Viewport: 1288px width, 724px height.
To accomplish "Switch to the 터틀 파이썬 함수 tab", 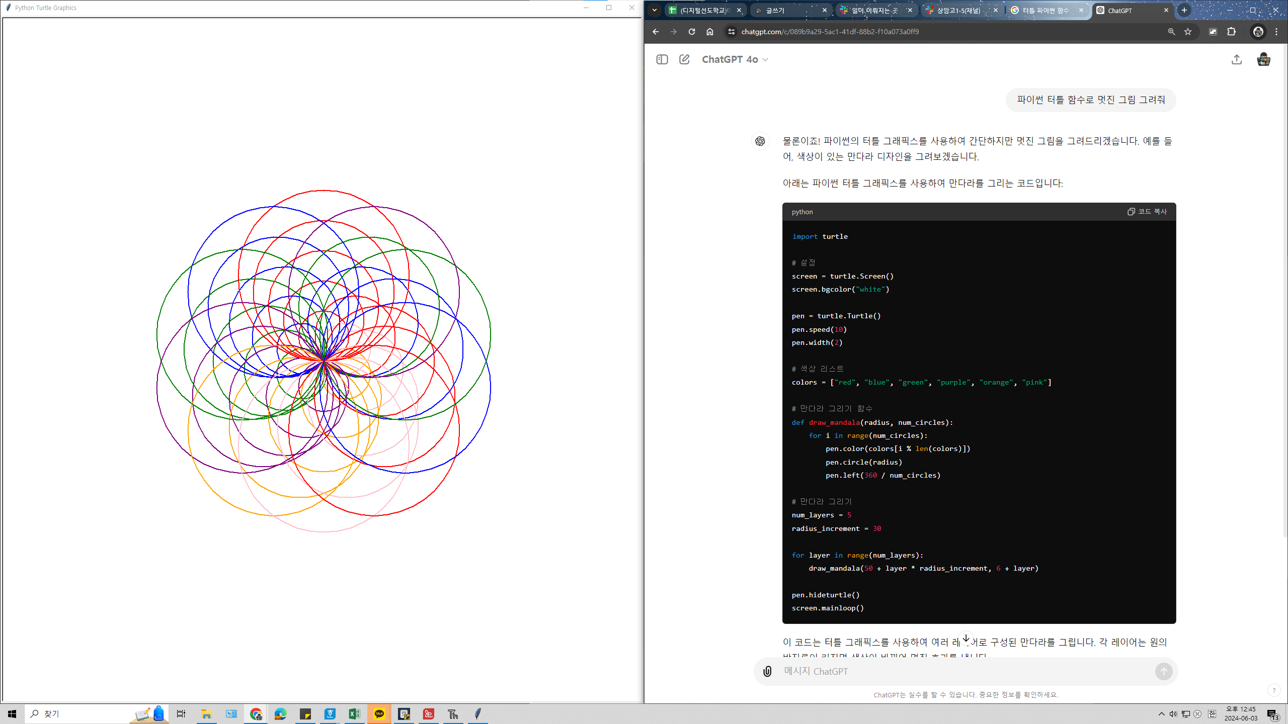I will 1044,10.
